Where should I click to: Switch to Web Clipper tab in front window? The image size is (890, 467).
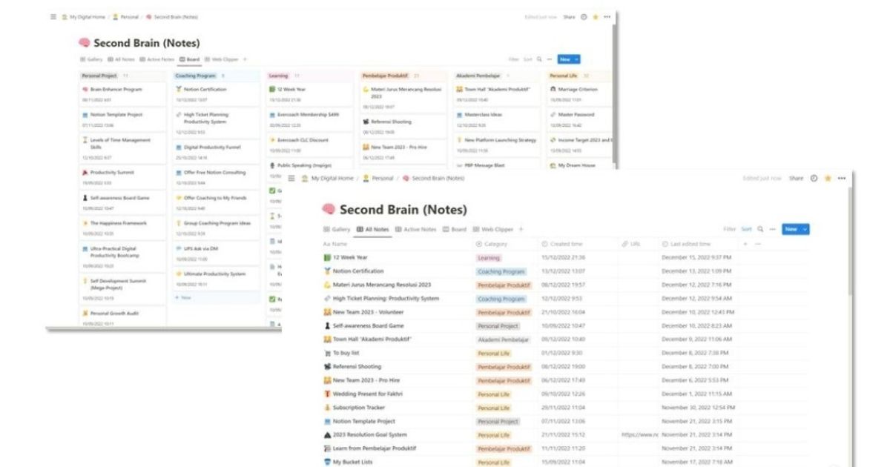pos(492,230)
